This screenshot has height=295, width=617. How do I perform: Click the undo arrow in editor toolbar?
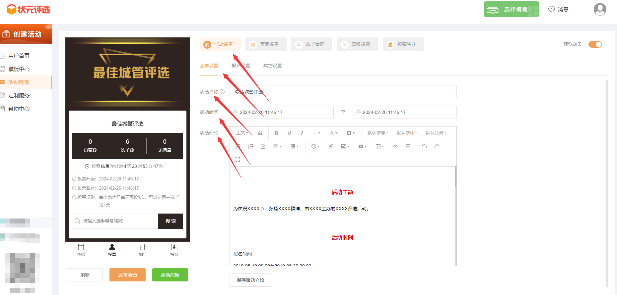click(424, 146)
